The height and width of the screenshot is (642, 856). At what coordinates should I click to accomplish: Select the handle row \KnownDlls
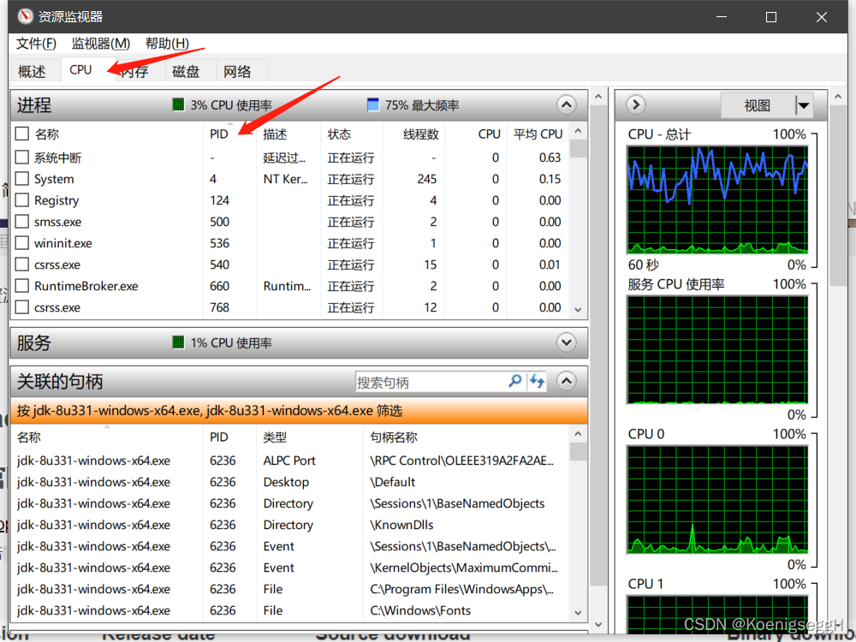tap(290, 525)
